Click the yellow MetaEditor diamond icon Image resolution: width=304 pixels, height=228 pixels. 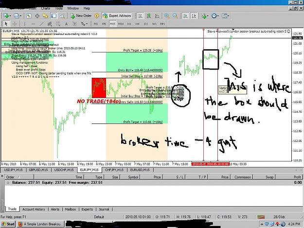97,16
